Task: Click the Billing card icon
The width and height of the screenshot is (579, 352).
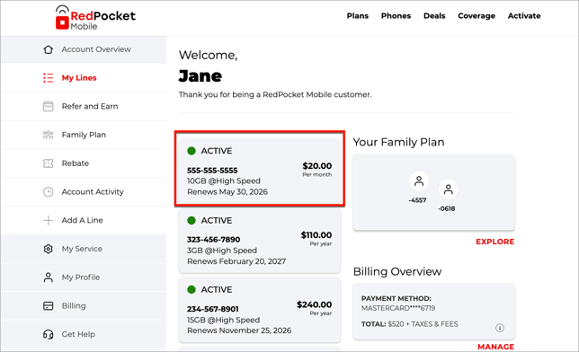Action: (48, 306)
